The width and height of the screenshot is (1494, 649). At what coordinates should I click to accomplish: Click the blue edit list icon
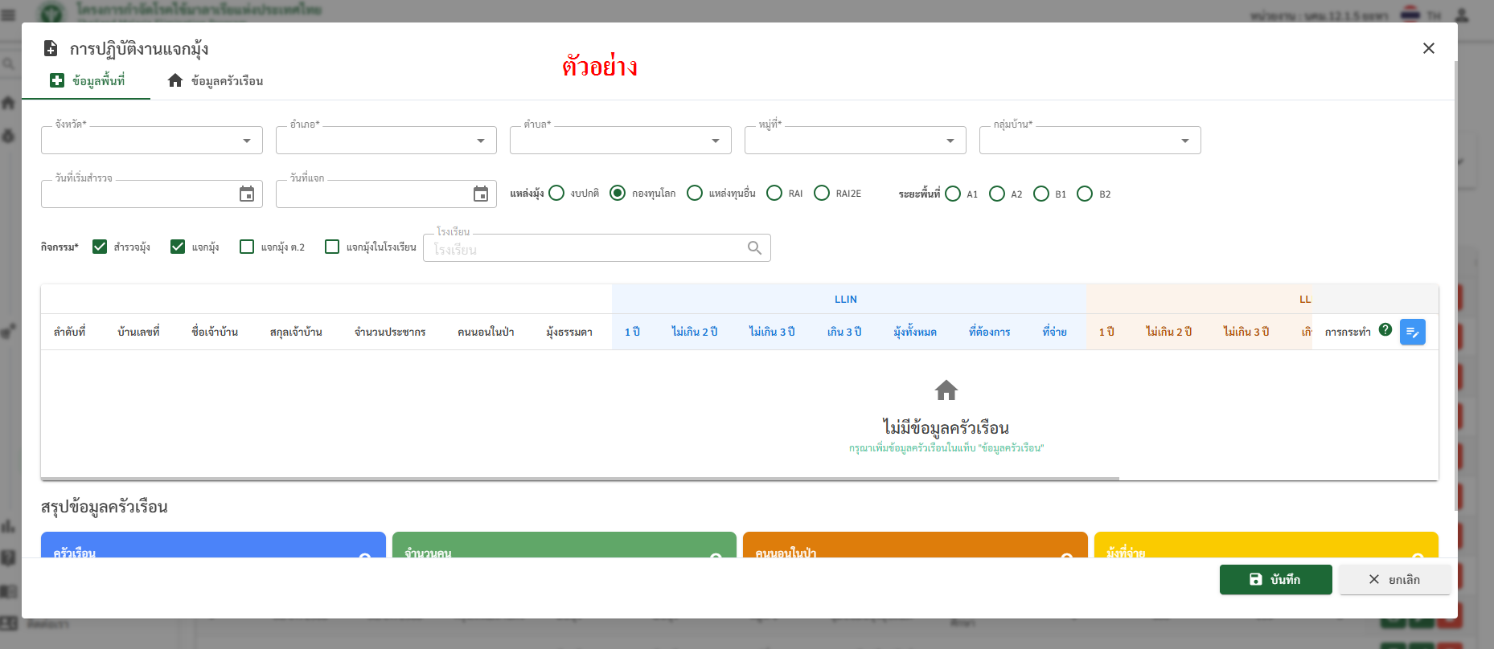click(x=1412, y=332)
